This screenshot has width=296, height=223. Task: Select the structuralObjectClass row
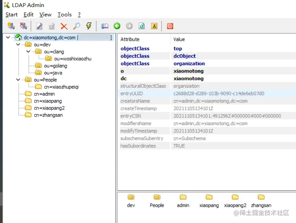208,86
